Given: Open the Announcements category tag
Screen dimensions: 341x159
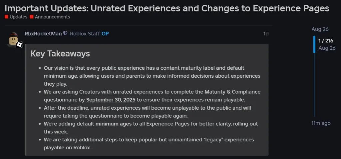Looking at the screenshot, I should pyautogui.click(x=52, y=17).
